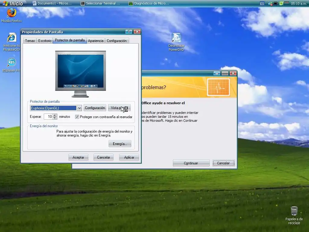This screenshot has height=232, width=309.
Task: Increase wait minutes with up spinner arrow
Action: point(55,115)
